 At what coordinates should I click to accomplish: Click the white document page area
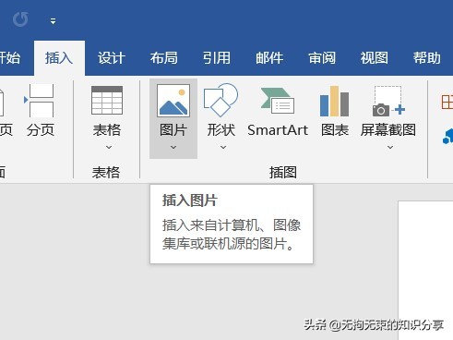[x=425, y=271]
